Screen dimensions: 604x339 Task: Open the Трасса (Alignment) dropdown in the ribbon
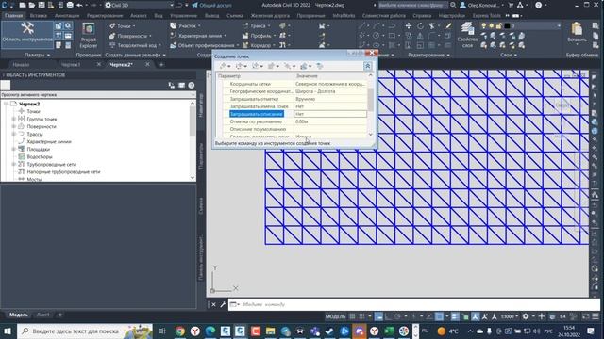[x=257, y=26]
